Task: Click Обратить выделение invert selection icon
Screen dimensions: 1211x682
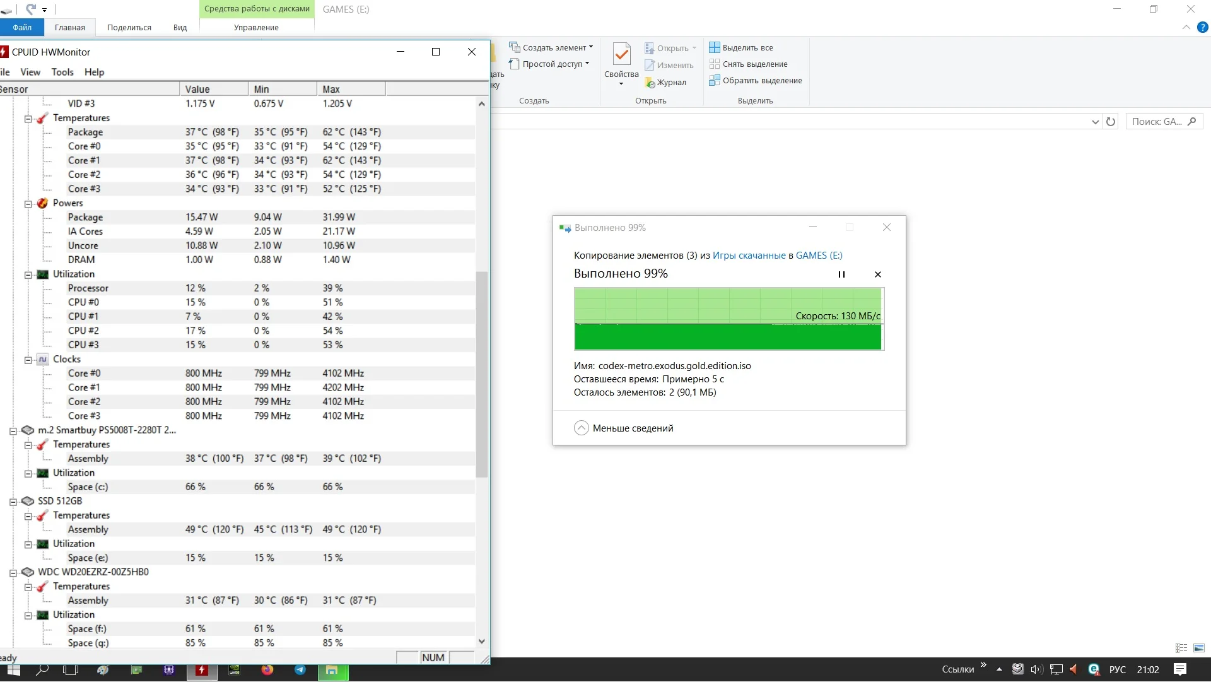Action: click(715, 80)
